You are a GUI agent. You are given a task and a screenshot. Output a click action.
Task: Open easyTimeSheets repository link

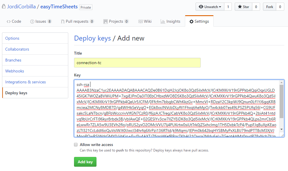(x=59, y=7)
